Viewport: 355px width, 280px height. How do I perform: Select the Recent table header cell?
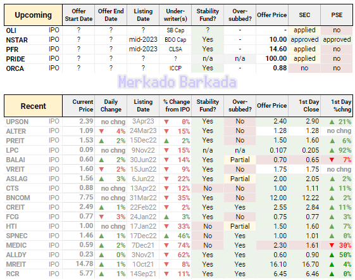click(x=33, y=106)
